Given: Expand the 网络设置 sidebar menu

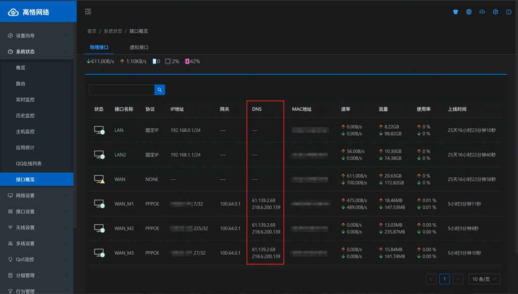Looking at the screenshot, I should pos(36,195).
